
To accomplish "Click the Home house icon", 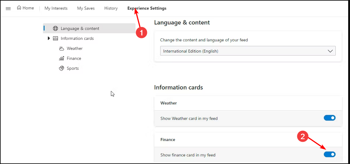I will (19, 8).
